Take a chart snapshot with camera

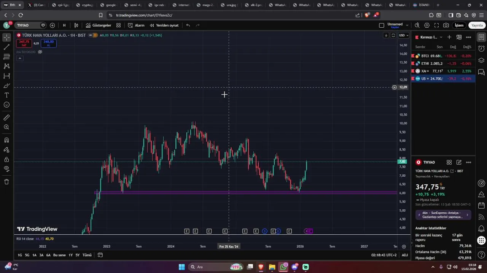pos(446,25)
